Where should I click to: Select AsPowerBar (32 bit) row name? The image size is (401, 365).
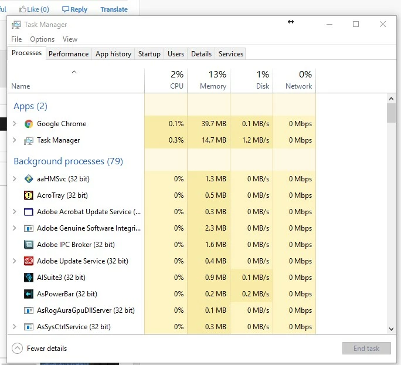tap(67, 293)
